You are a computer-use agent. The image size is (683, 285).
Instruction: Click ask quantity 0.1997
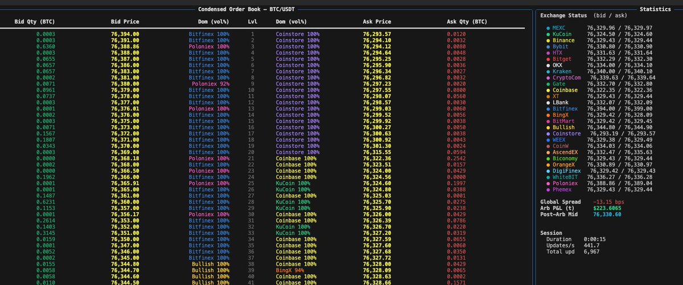[456, 184]
